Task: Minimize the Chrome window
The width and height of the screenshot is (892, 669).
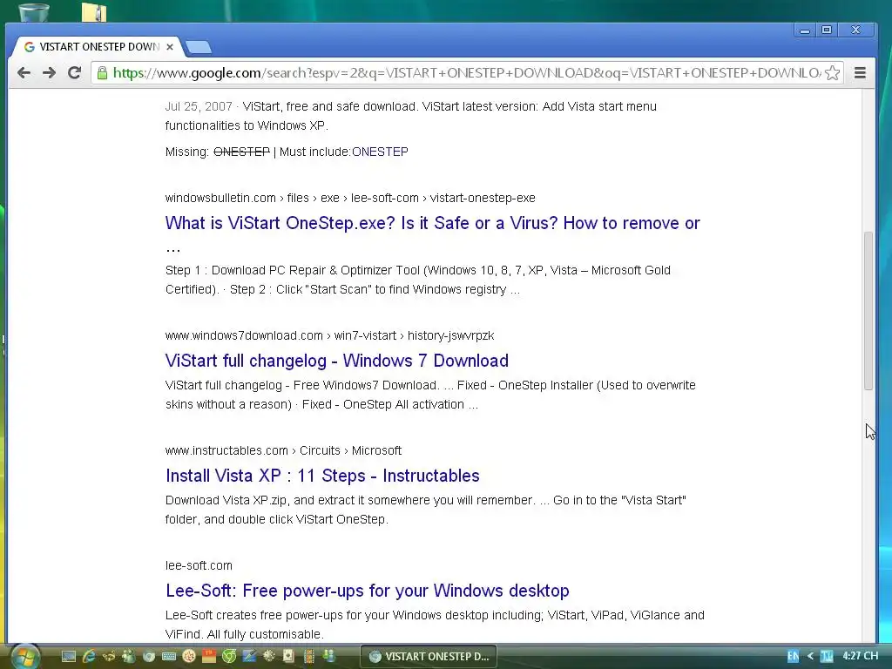Action: (804, 30)
